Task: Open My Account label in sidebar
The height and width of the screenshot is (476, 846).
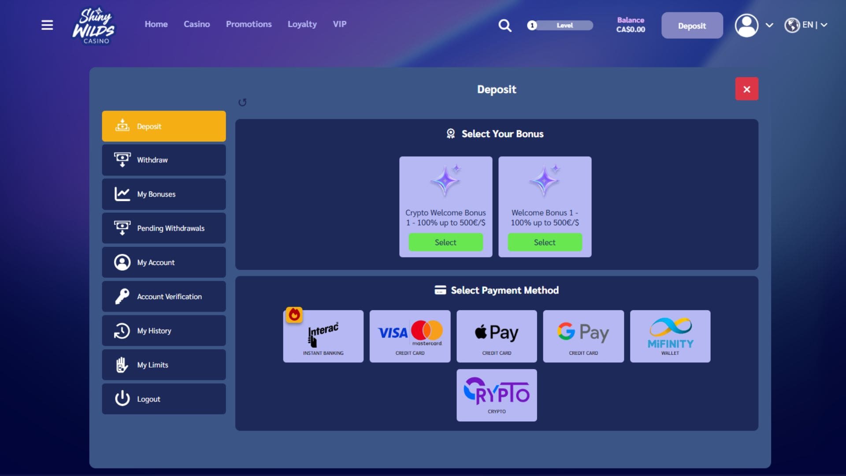Action: (156, 262)
